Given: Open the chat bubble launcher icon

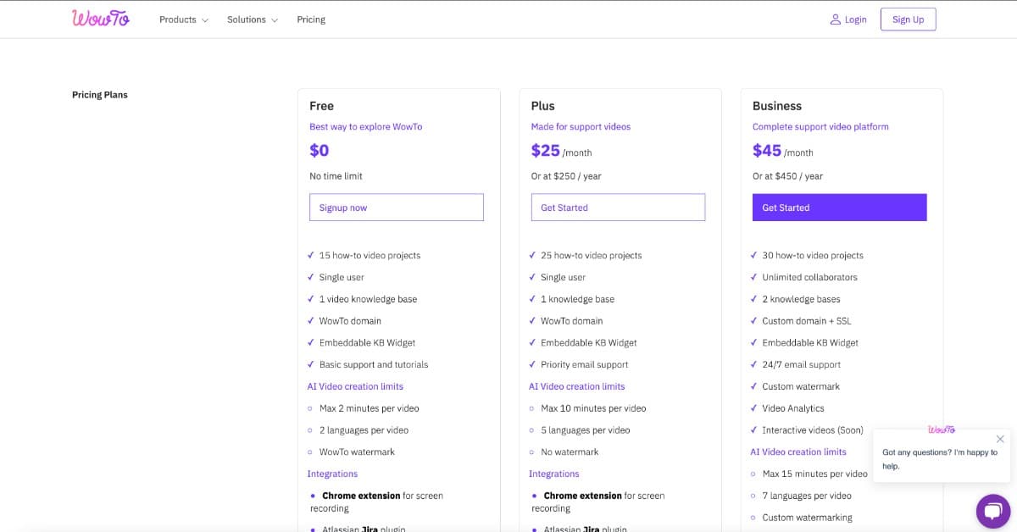Looking at the screenshot, I should (x=993, y=511).
